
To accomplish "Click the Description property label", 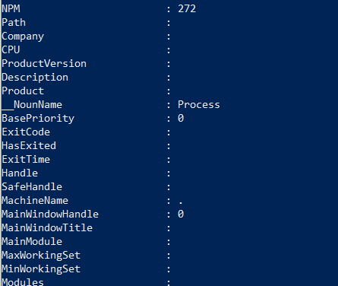I will tap(35, 78).
